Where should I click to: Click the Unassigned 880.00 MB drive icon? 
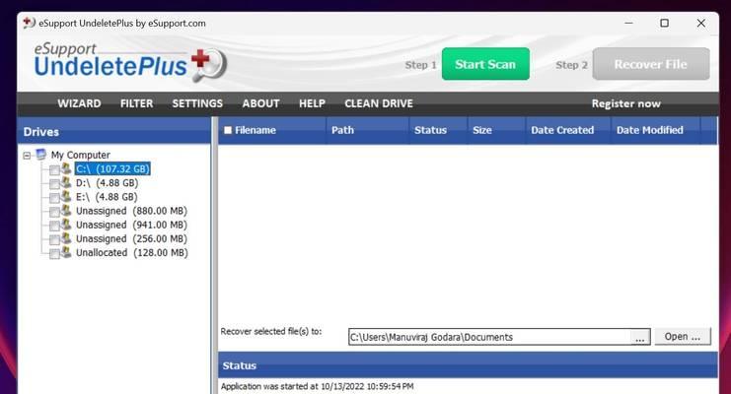point(67,210)
